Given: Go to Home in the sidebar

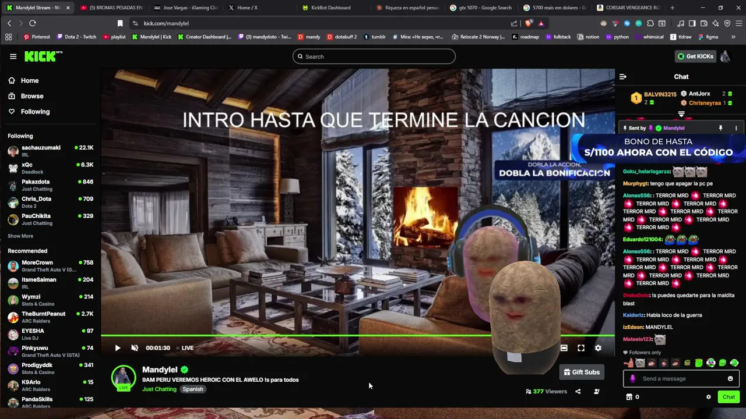Looking at the screenshot, I should [23, 81].
